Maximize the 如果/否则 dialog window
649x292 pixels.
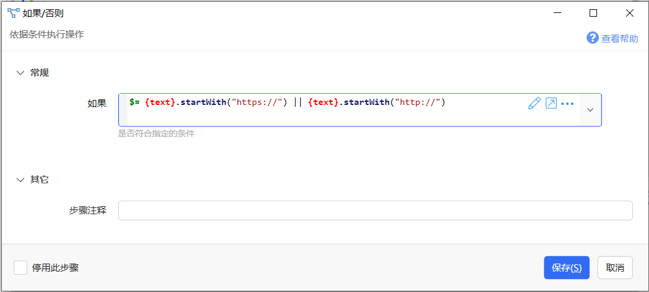click(x=593, y=13)
